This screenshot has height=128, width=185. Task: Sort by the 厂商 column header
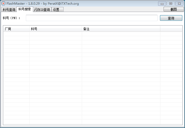pyautogui.click(x=16, y=29)
